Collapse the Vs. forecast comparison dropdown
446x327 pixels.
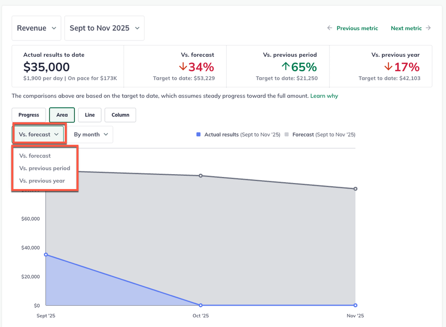click(39, 135)
